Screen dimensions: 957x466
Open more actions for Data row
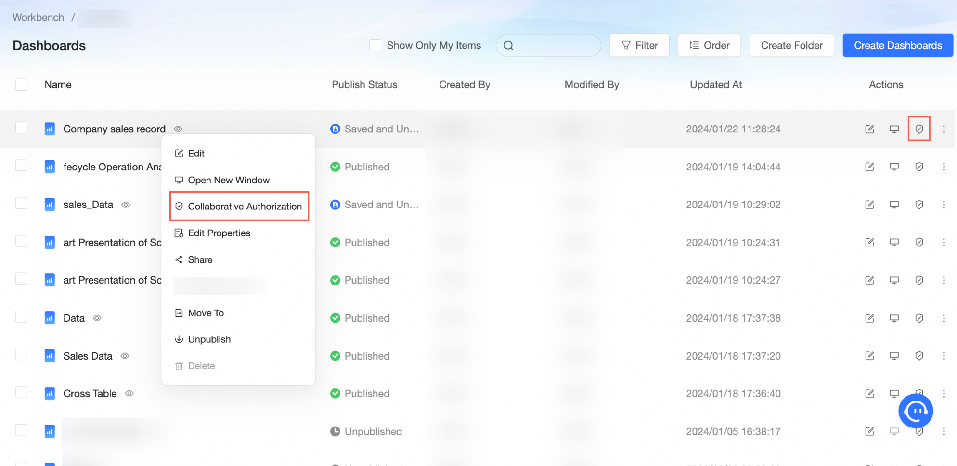pyautogui.click(x=944, y=318)
